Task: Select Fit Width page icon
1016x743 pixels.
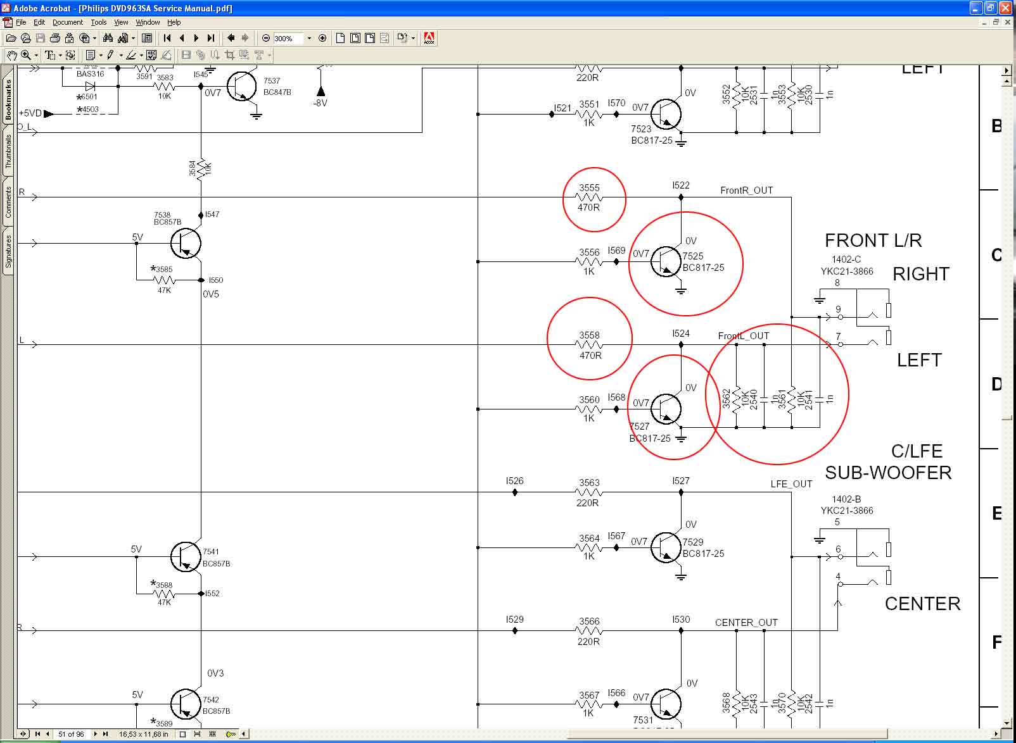Action: [370, 38]
